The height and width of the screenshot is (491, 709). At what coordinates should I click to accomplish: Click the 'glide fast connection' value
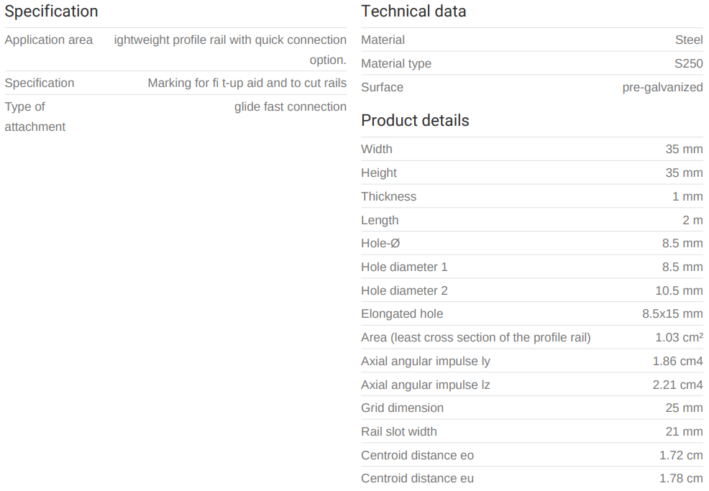pos(290,107)
